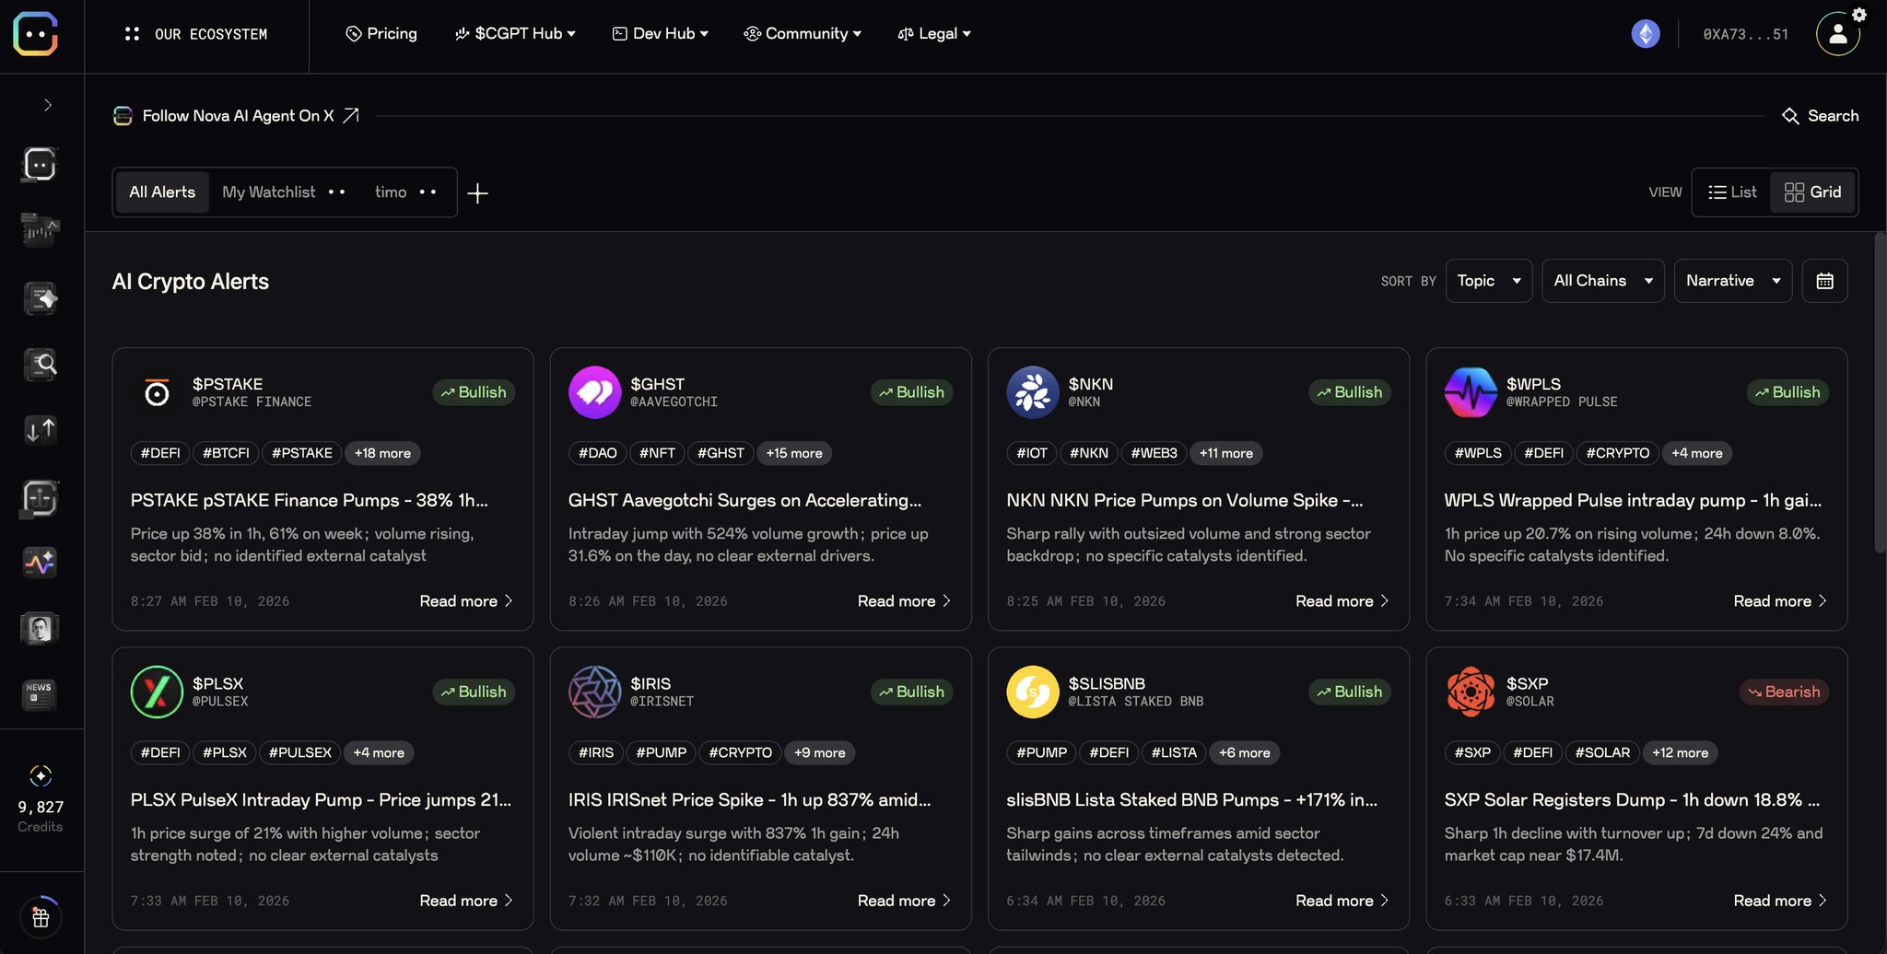Screen dimensions: 1887x954
Task: Open the All Chains dropdown
Action: tap(1602, 281)
